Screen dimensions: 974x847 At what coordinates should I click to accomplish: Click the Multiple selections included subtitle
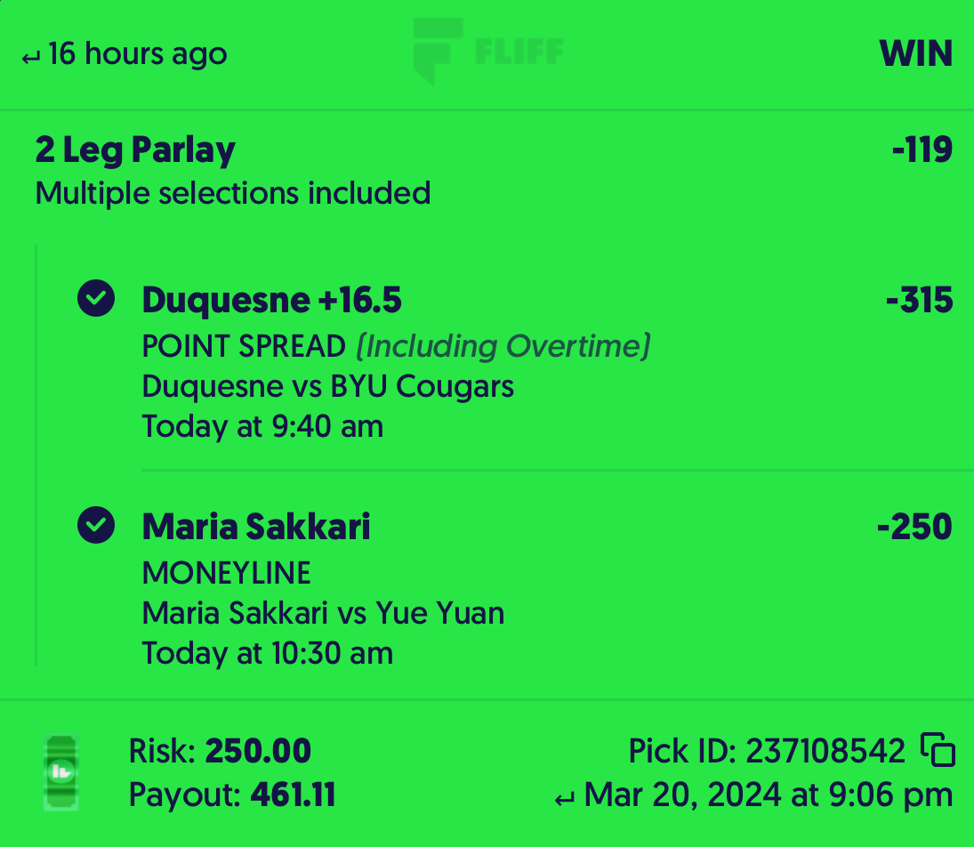coord(233,193)
